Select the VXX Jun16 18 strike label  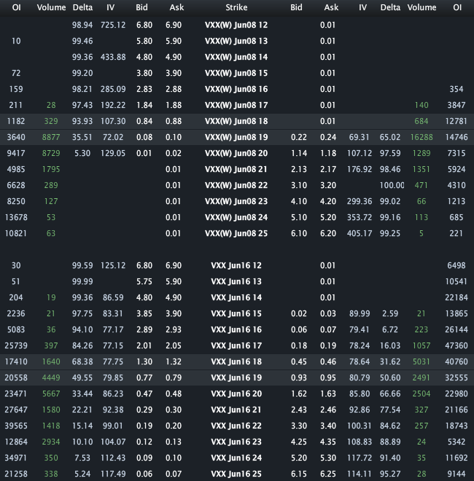coord(236,361)
